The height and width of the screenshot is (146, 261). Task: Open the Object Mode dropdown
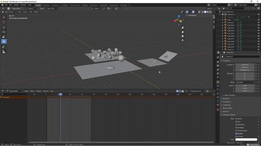(x=9, y=12)
